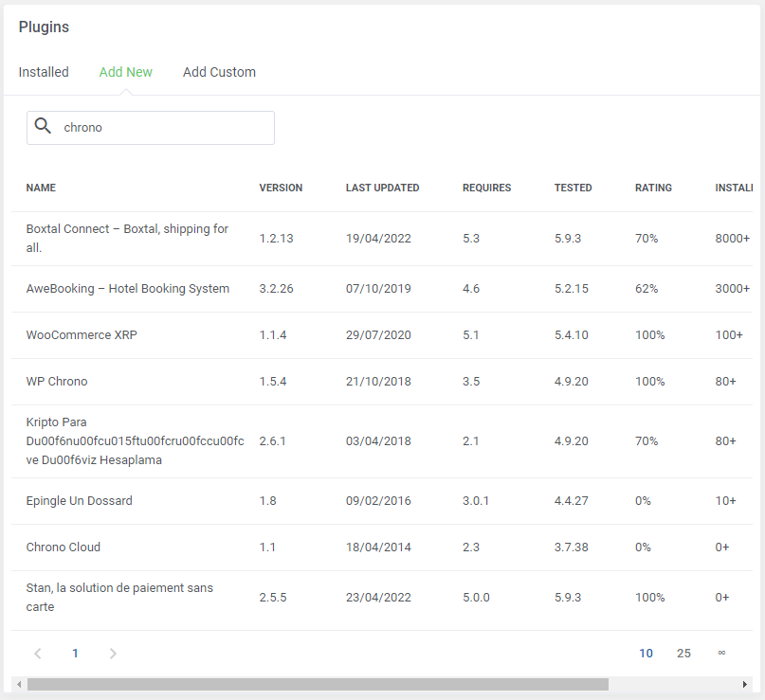Screen dimensions: 765x700
Task: Select Chrono Cloud plugin name
Action: click(x=63, y=547)
